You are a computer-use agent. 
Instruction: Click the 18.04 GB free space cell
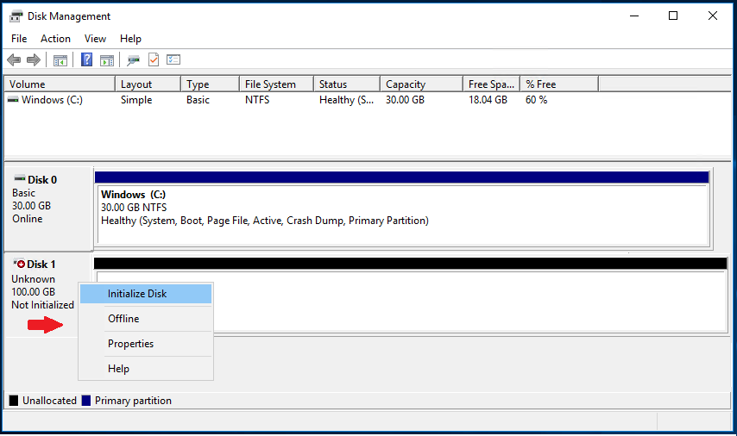point(488,100)
